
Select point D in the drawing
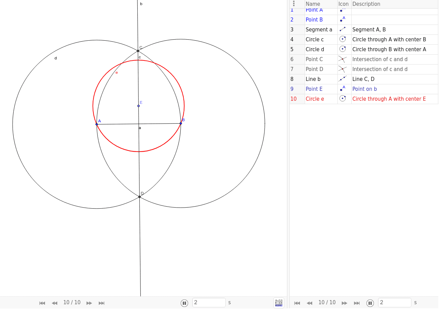139,197
